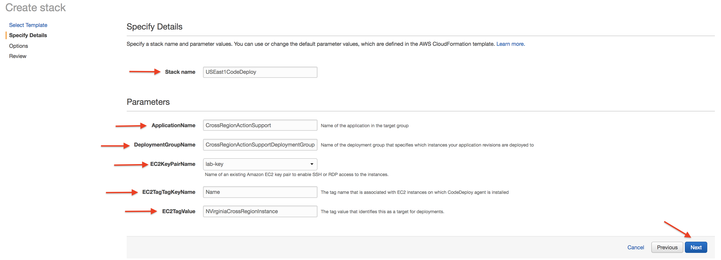Click the Next button
This screenshot has width=721, height=260.
coord(696,247)
